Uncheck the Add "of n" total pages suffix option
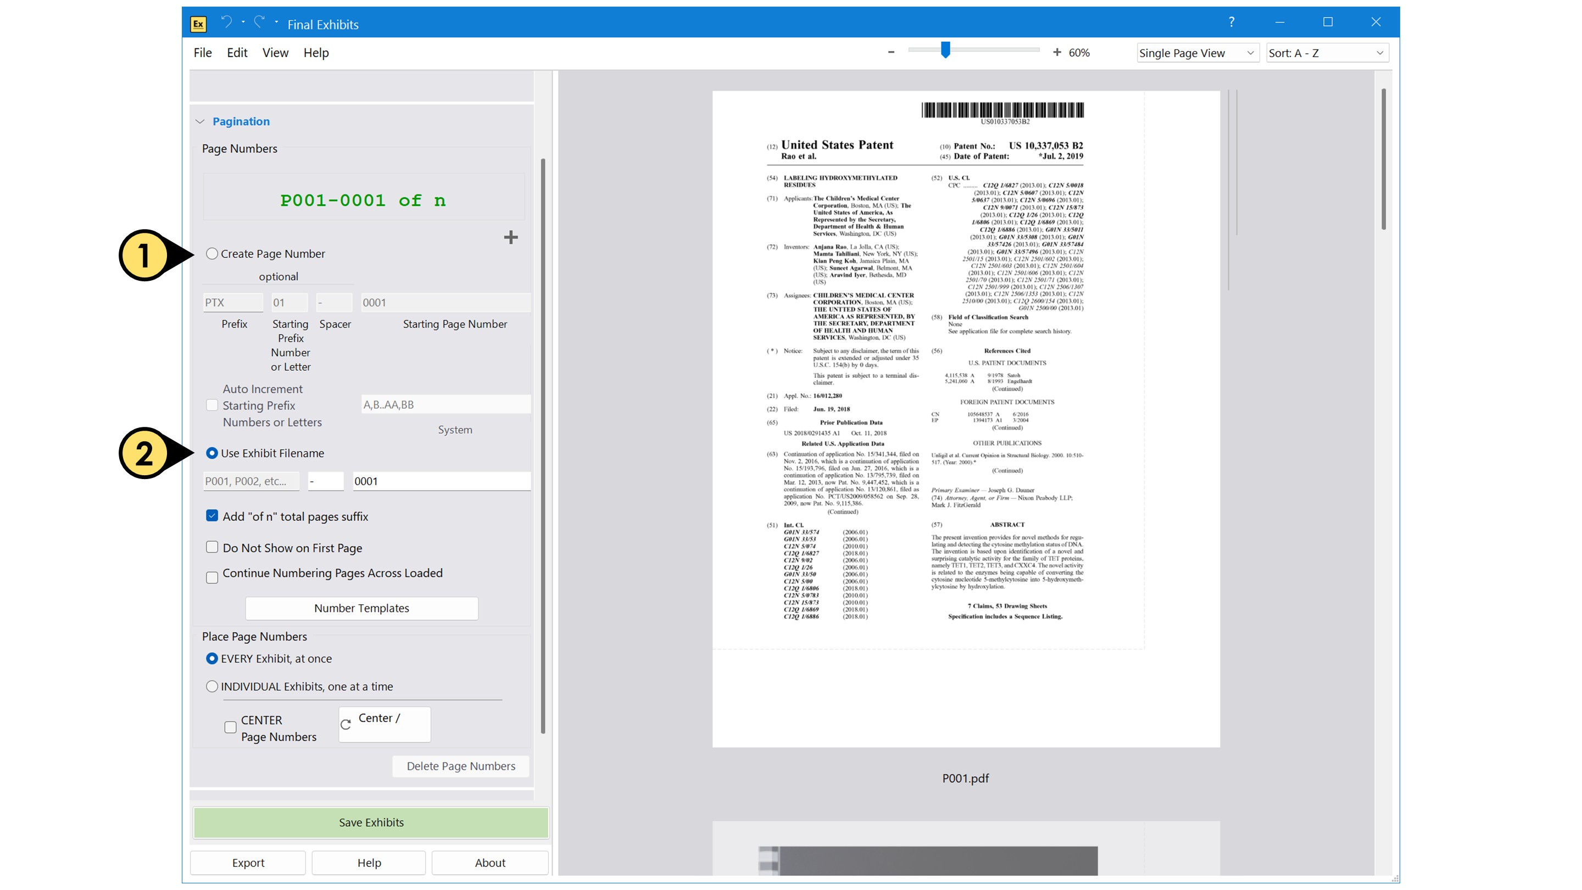1582x890 pixels. 212,516
